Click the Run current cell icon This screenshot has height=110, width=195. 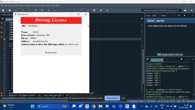click(x=36, y=10)
